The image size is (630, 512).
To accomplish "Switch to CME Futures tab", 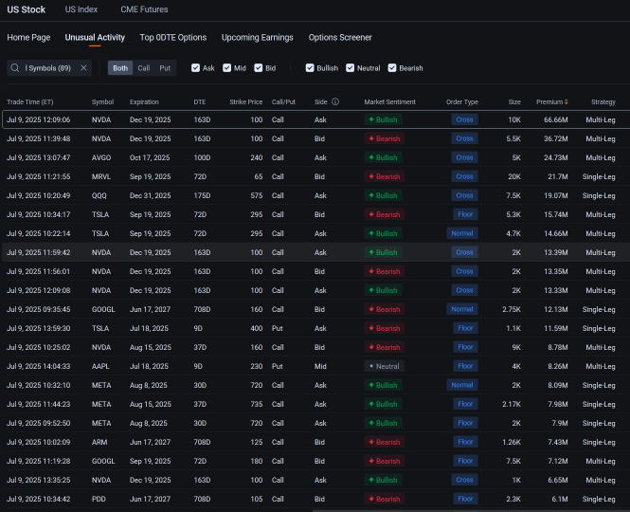I will tap(144, 9).
